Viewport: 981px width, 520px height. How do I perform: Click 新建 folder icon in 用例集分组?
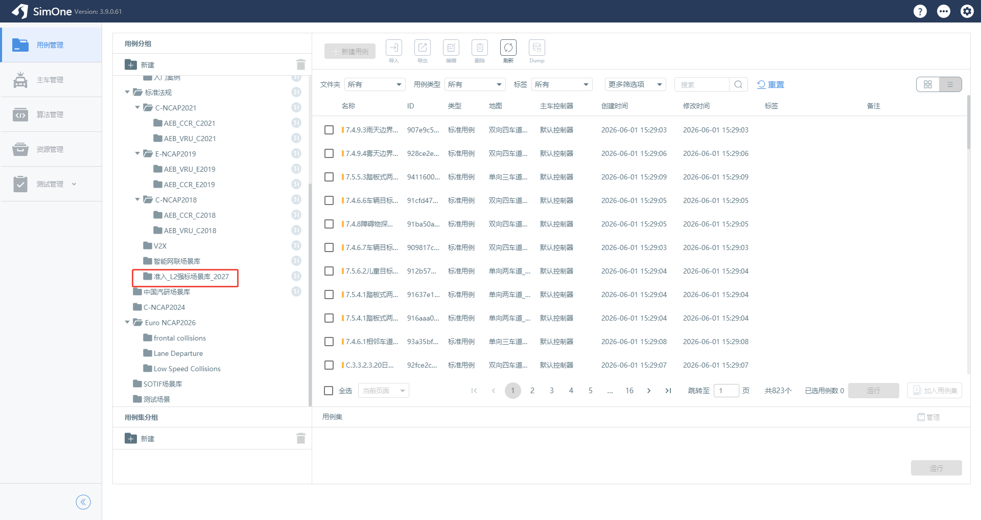[131, 438]
